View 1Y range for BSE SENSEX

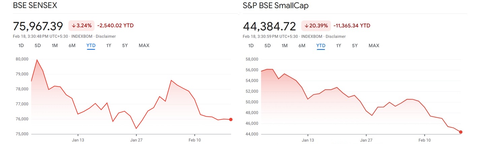[109, 46]
